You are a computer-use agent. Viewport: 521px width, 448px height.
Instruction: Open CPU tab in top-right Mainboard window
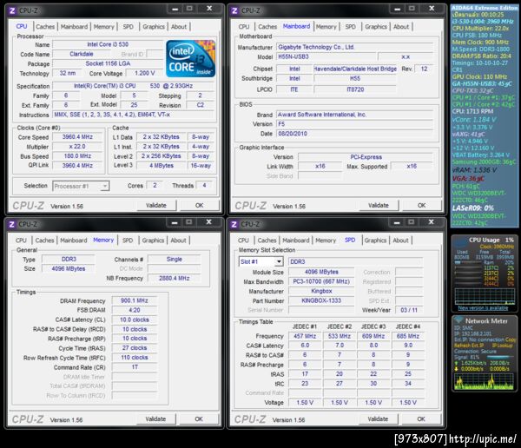243,27
